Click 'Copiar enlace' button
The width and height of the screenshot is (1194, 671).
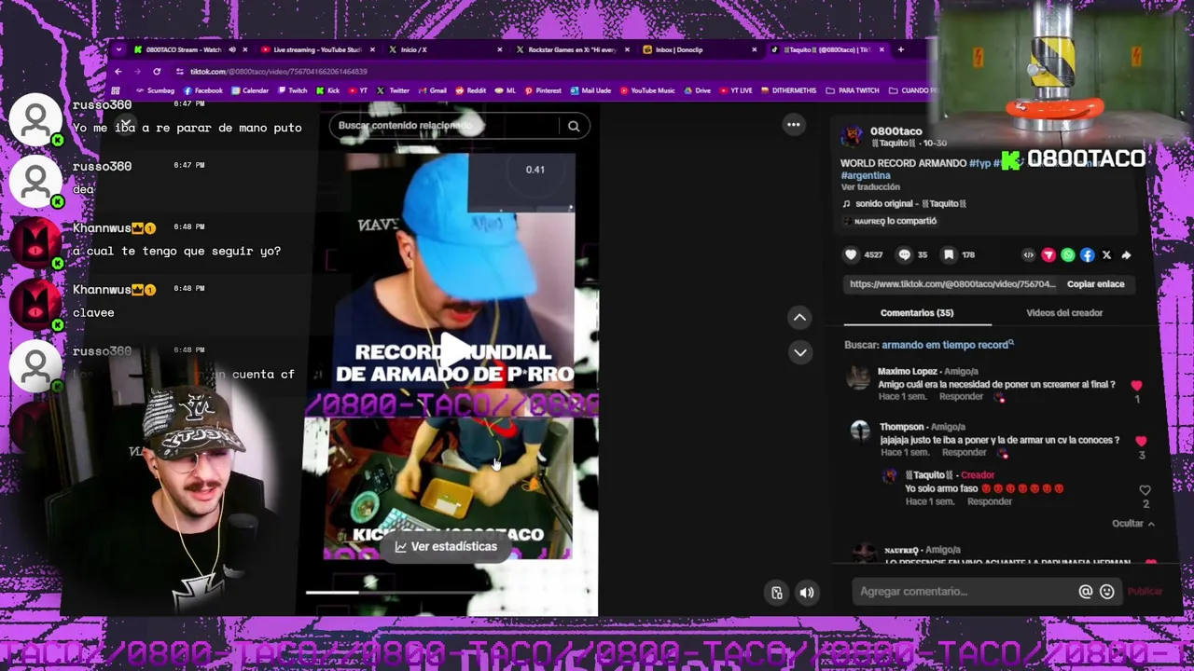1095,284
